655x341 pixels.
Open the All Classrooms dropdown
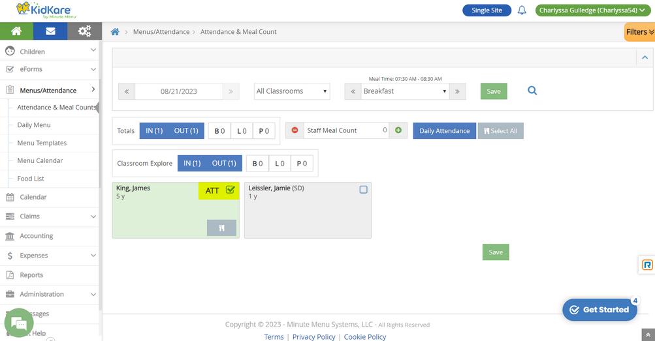(292, 91)
